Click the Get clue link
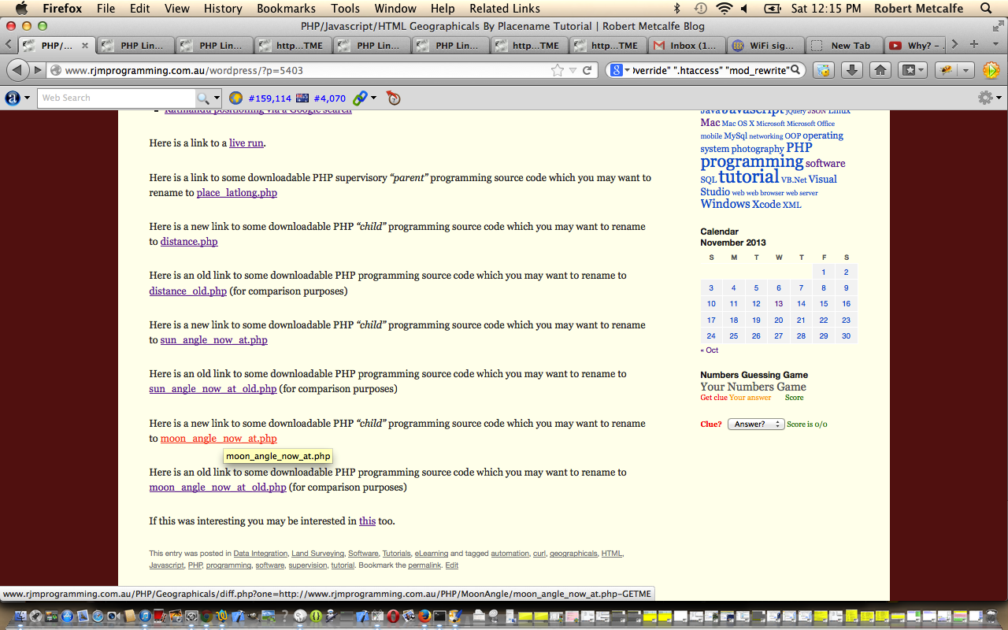Viewport: 1008px width, 630px height. pos(714,398)
